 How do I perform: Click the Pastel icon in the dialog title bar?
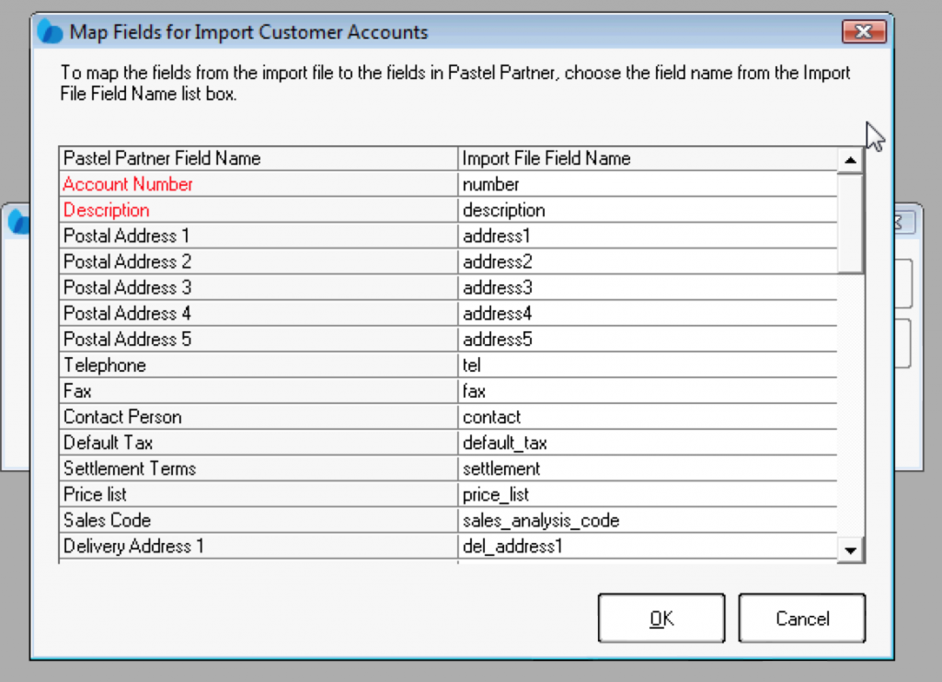pyautogui.click(x=50, y=31)
